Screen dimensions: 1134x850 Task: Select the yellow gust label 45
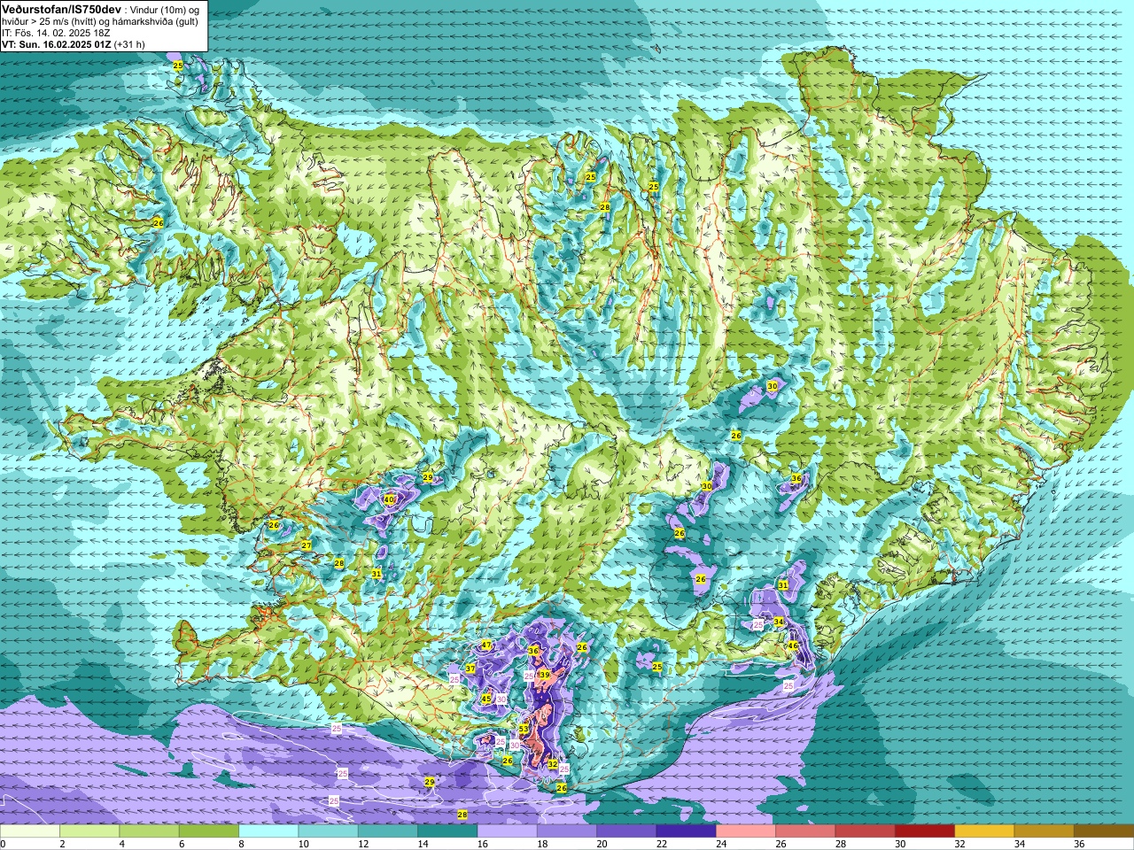point(485,699)
